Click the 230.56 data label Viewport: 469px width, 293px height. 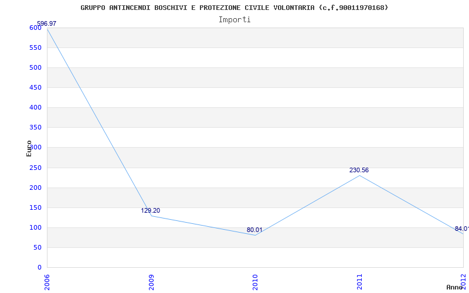359,170
